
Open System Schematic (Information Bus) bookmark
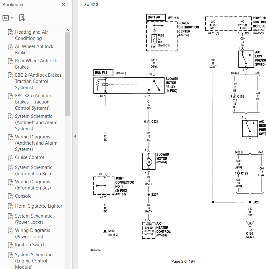[33, 171]
